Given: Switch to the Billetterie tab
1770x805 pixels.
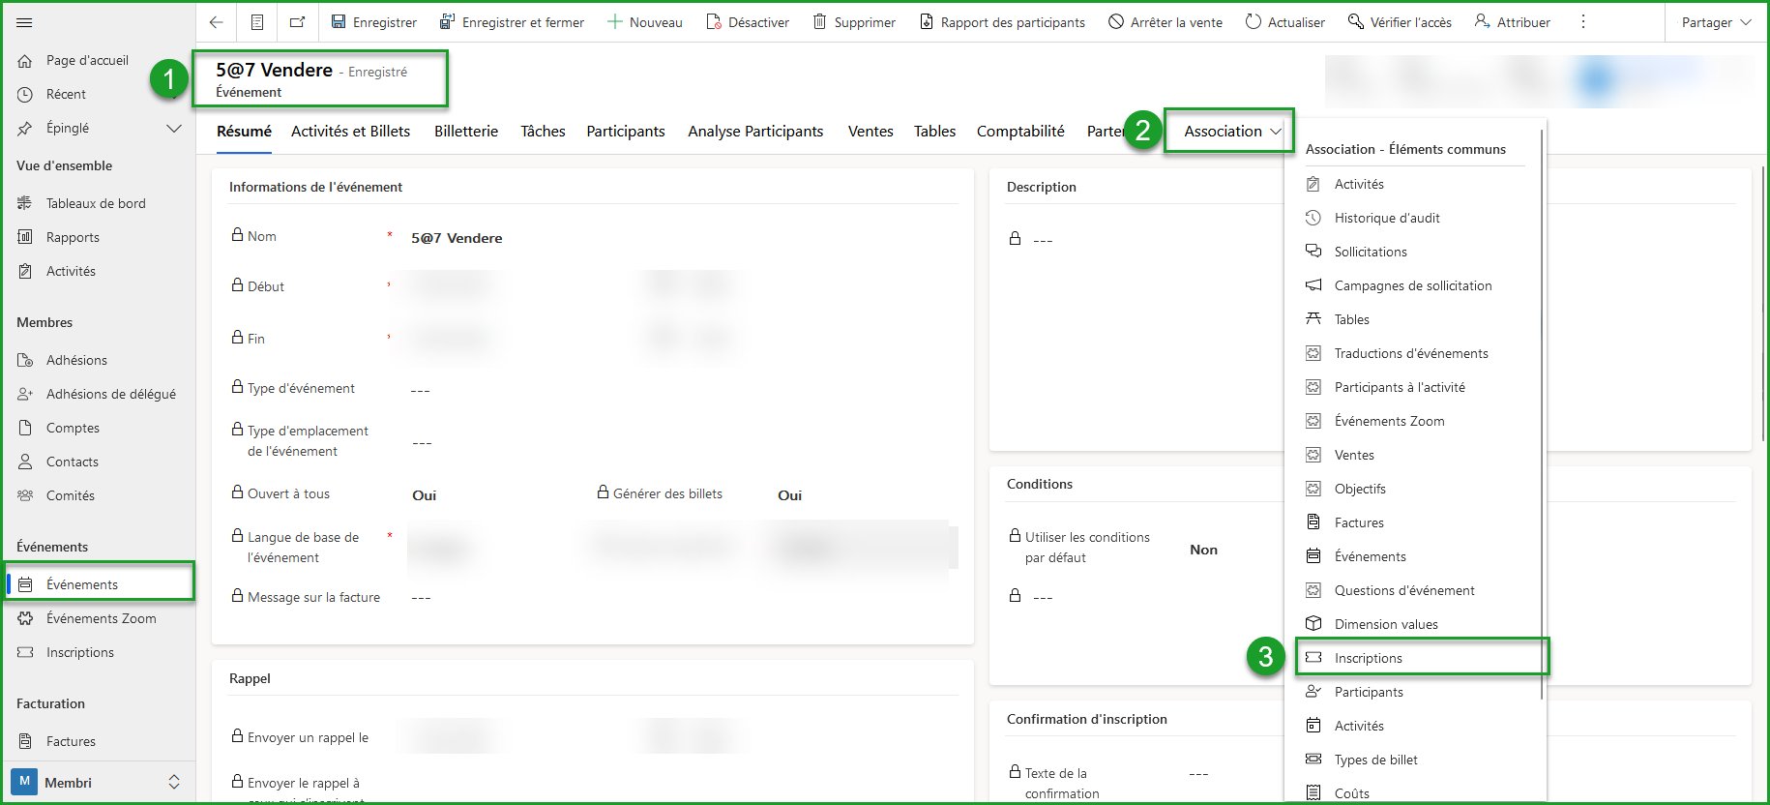Looking at the screenshot, I should click(466, 132).
